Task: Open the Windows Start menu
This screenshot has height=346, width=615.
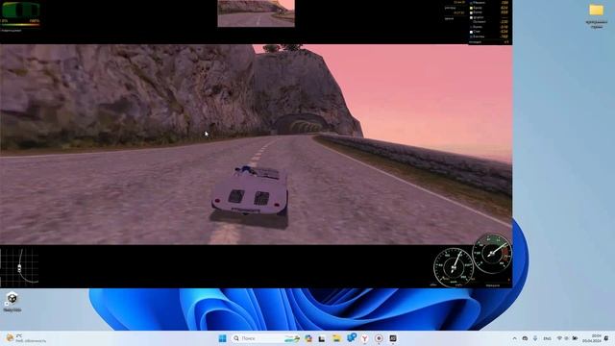Action: coord(222,338)
